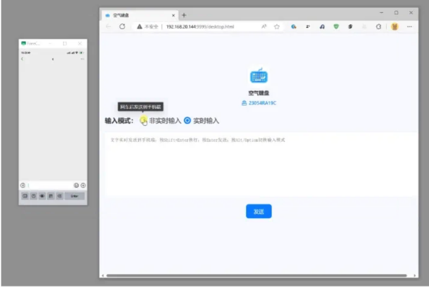
Task: Tap emoji icon in phone chat bar
Action: pyautogui.click(x=76, y=185)
